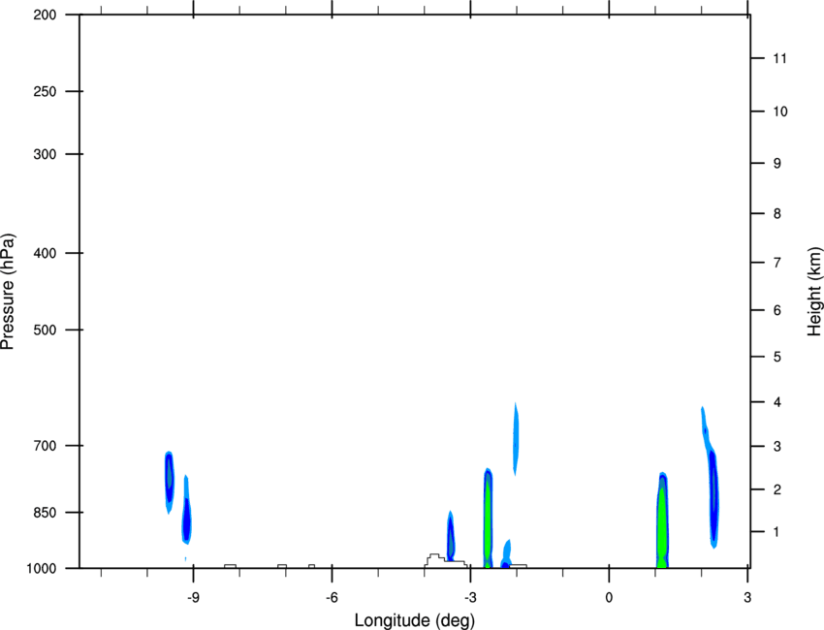This screenshot has height=630, width=824.
Task: Click the green column just right of -3 longitude
Action: 488,518
